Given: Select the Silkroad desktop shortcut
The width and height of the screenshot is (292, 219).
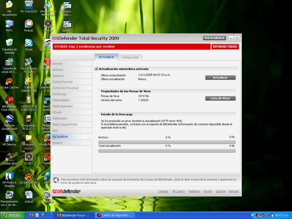Looking at the screenshot, I should click(48, 26).
